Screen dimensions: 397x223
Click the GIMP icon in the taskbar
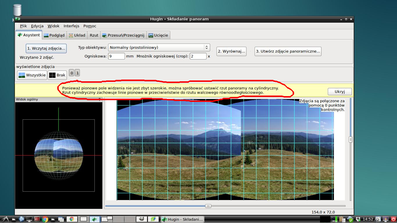click(x=141, y=219)
